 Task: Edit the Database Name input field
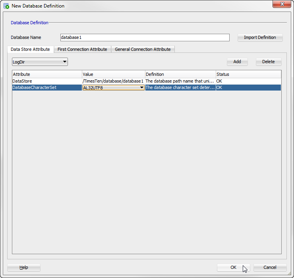tap(145, 37)
